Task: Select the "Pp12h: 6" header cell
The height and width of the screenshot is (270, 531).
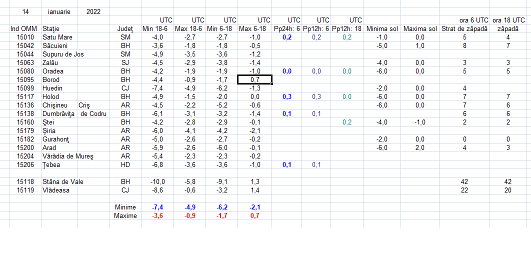Action: [316, 29]
